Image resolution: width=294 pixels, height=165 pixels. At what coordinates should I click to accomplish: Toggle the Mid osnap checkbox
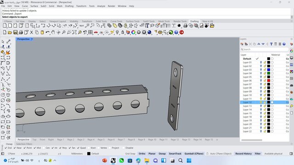[35, 148]
